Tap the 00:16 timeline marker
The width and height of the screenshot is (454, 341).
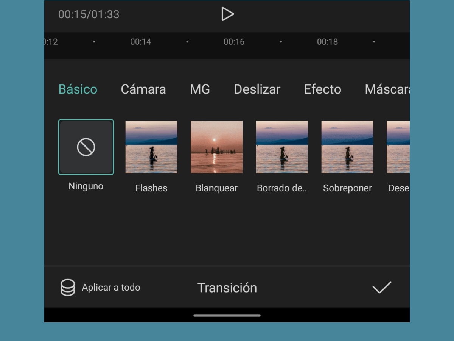tap(234, 42)
